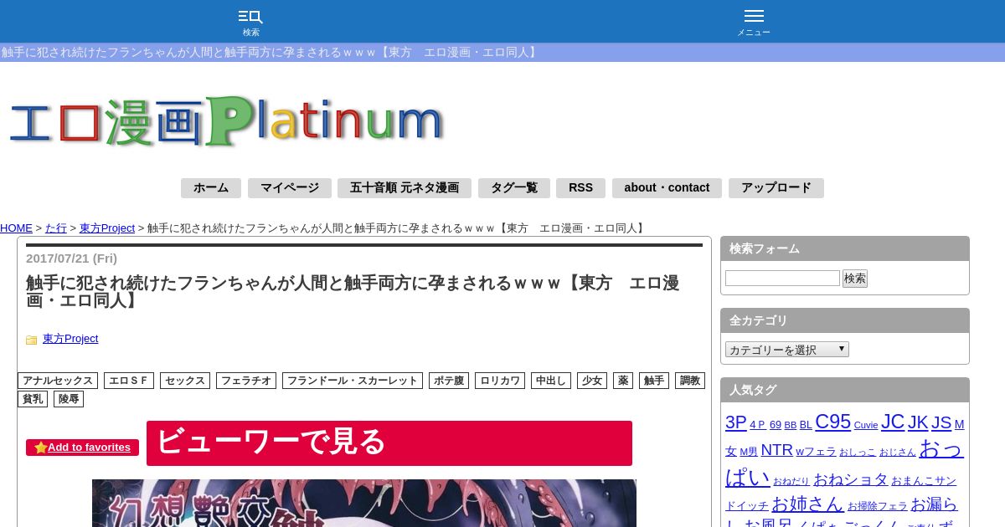
Task: Click HOME breadcrumb link
Action: [x=16, y=228]
